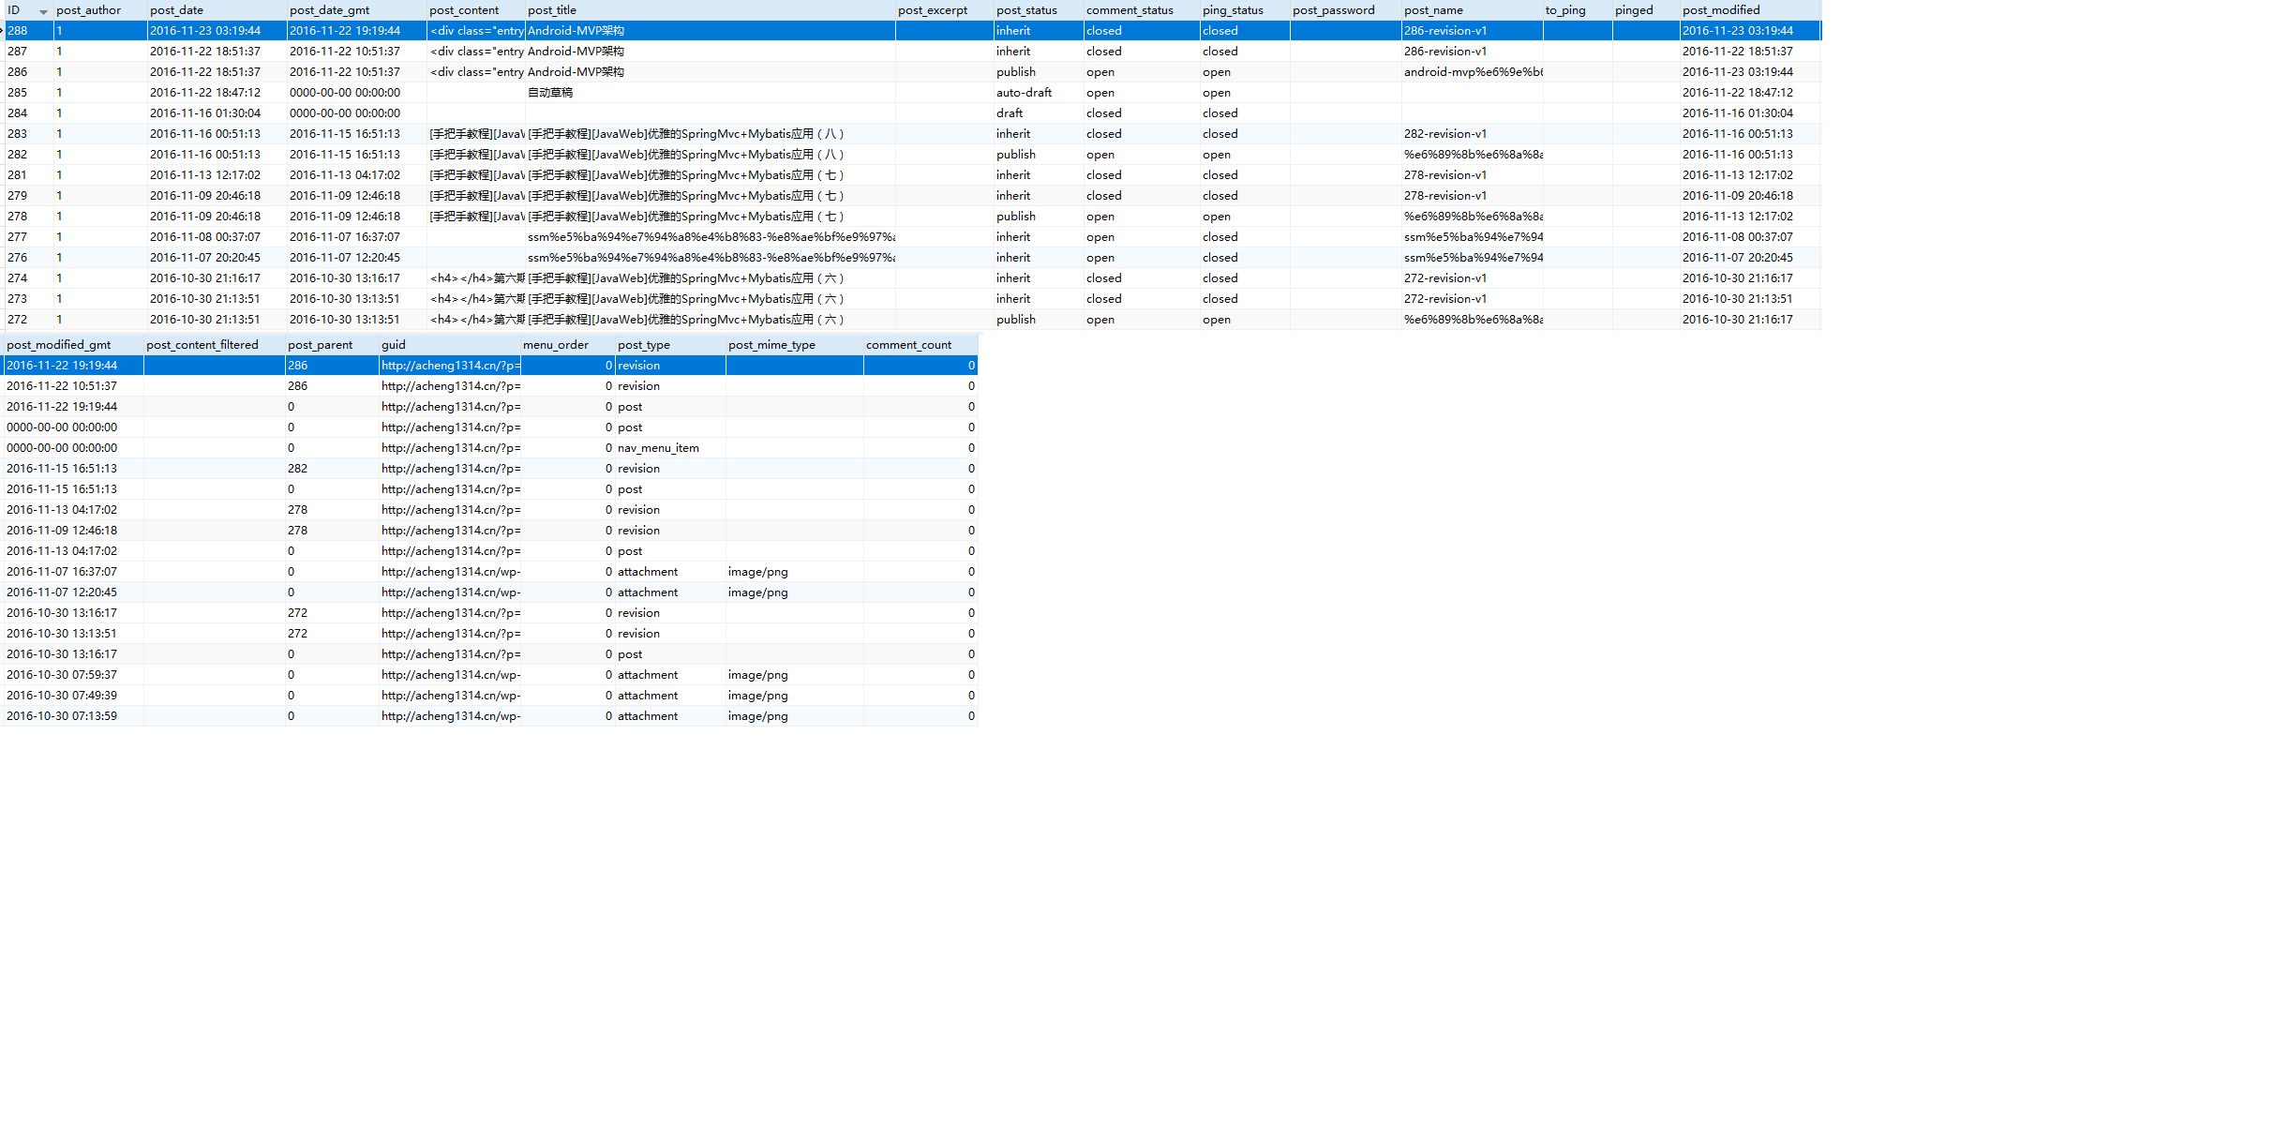The height and width of the screenshot is (1125, 2275).
Task: Select the draft status cell in row 284
Action: (1010, 113)
